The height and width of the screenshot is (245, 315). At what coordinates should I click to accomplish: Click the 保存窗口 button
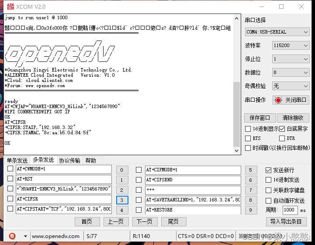tap(260, 118)
